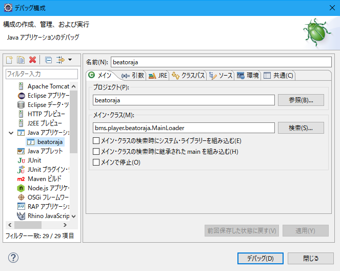
Task: Switch to the 環境 tab
Action: coord(248,76)
